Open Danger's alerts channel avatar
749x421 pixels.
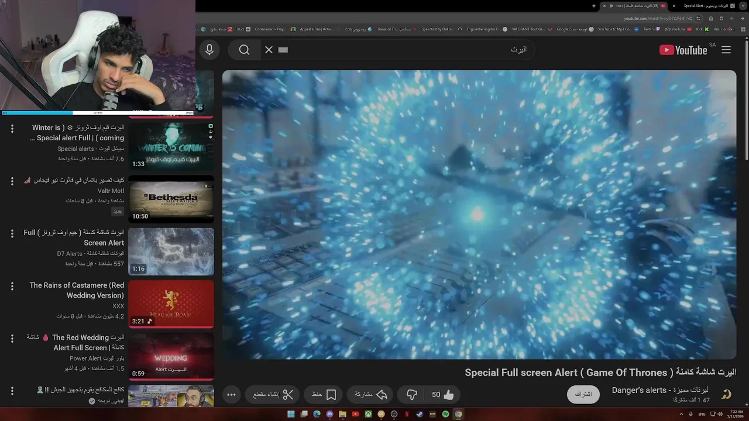726,395
